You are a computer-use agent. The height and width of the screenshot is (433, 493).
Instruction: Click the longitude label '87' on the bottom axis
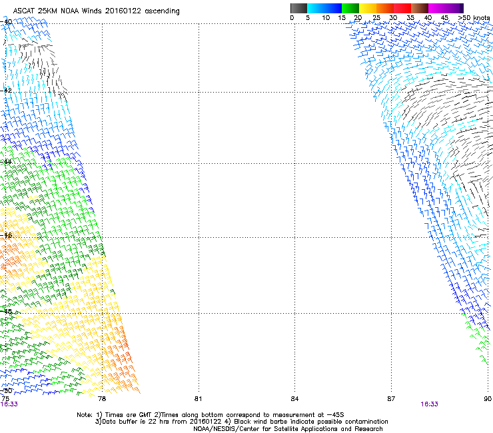[x=391, y=399]
